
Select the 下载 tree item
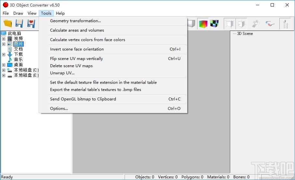tap(19, 54)
